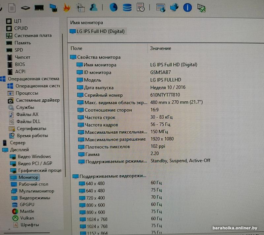Open Vulkan tree item
264x235 pixels.
[23, 218]
